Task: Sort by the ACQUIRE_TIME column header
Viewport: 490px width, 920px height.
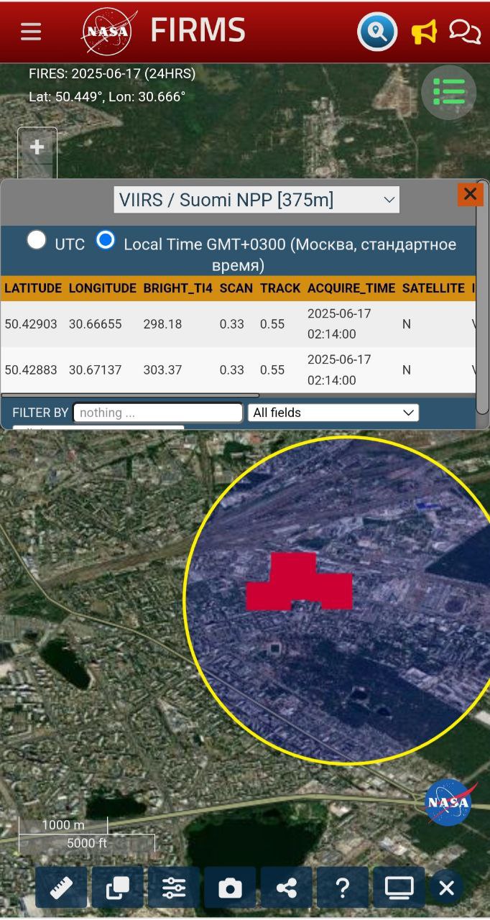Action: [x=351, y=288]
